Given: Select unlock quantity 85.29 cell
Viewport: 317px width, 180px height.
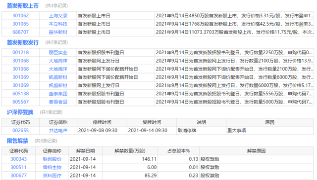Looking at the screenshot, I should pos(130,176).
